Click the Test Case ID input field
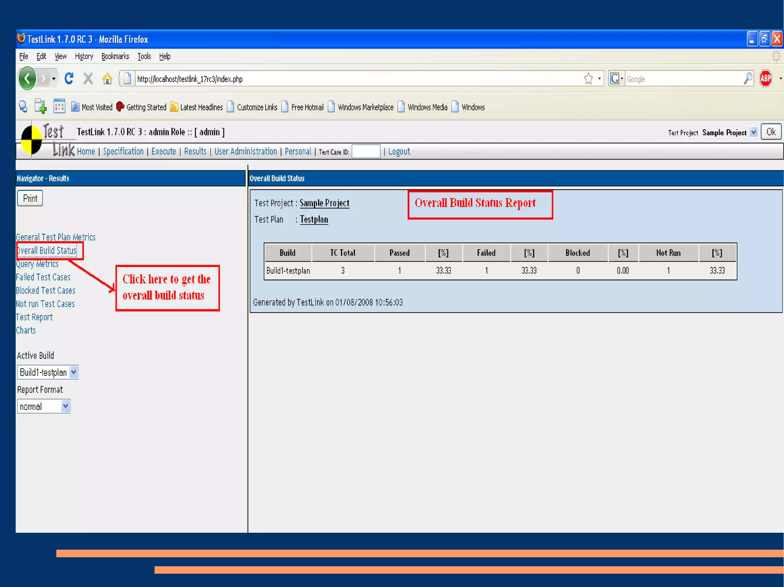 pyautogui.click(x=366, y=151)
